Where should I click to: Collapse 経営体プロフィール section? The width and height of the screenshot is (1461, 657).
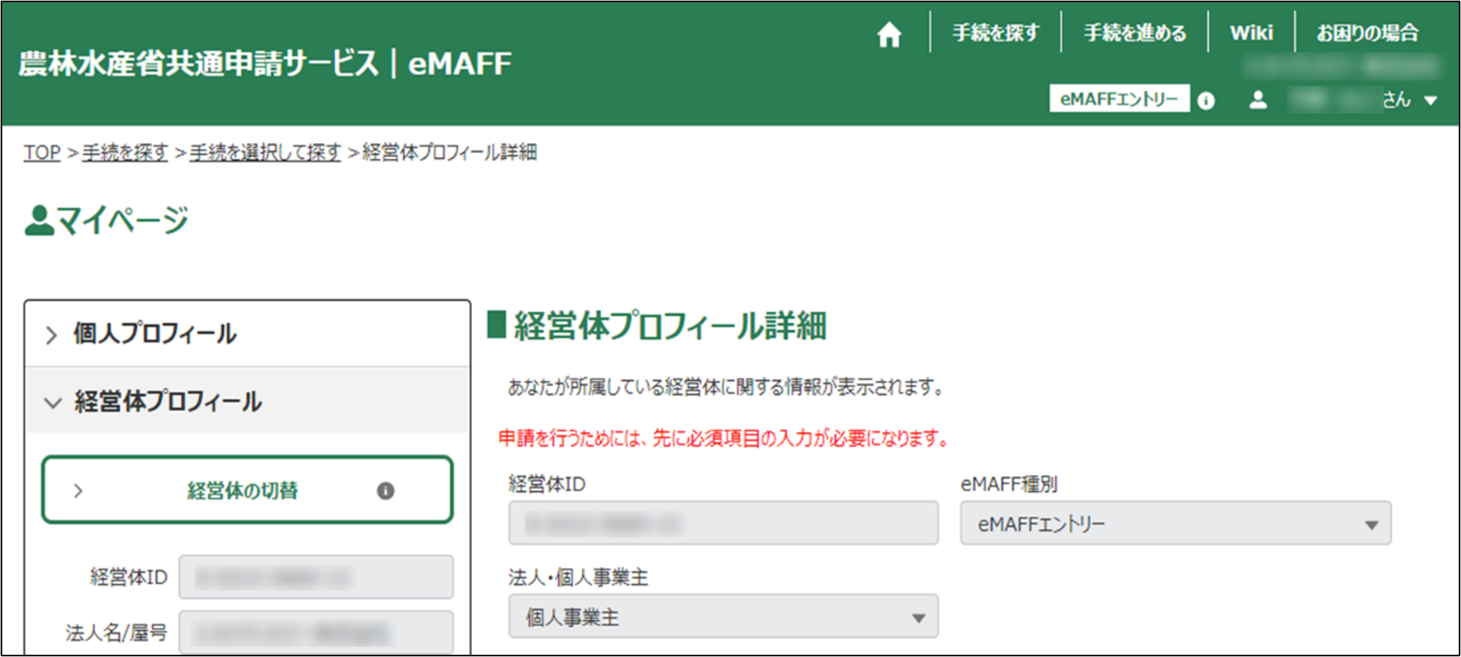pos(167,402)
